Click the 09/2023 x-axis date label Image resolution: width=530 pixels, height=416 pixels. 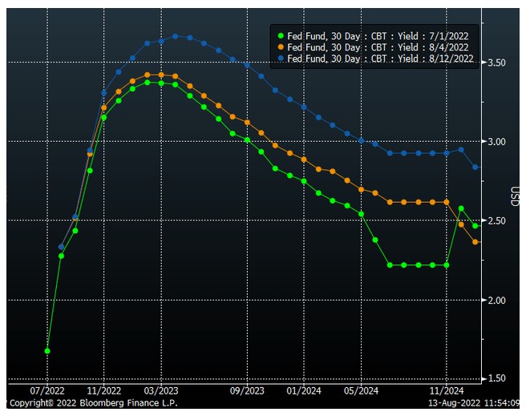pos(247,391)
